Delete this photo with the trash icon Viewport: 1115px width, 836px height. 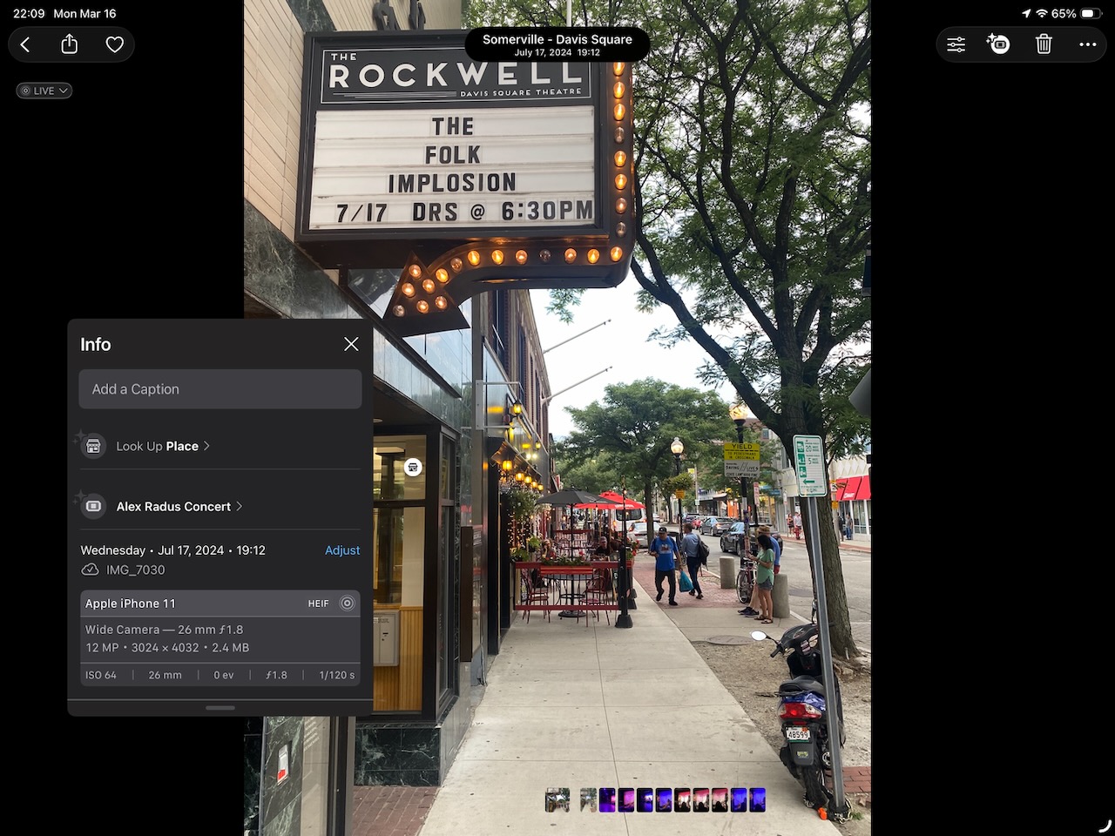click(1044, 44)
